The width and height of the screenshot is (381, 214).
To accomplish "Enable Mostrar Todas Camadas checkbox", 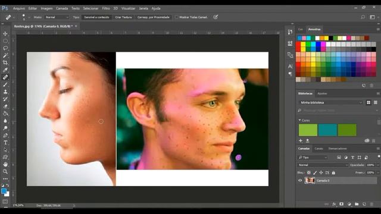I will [x=177, y=17].
